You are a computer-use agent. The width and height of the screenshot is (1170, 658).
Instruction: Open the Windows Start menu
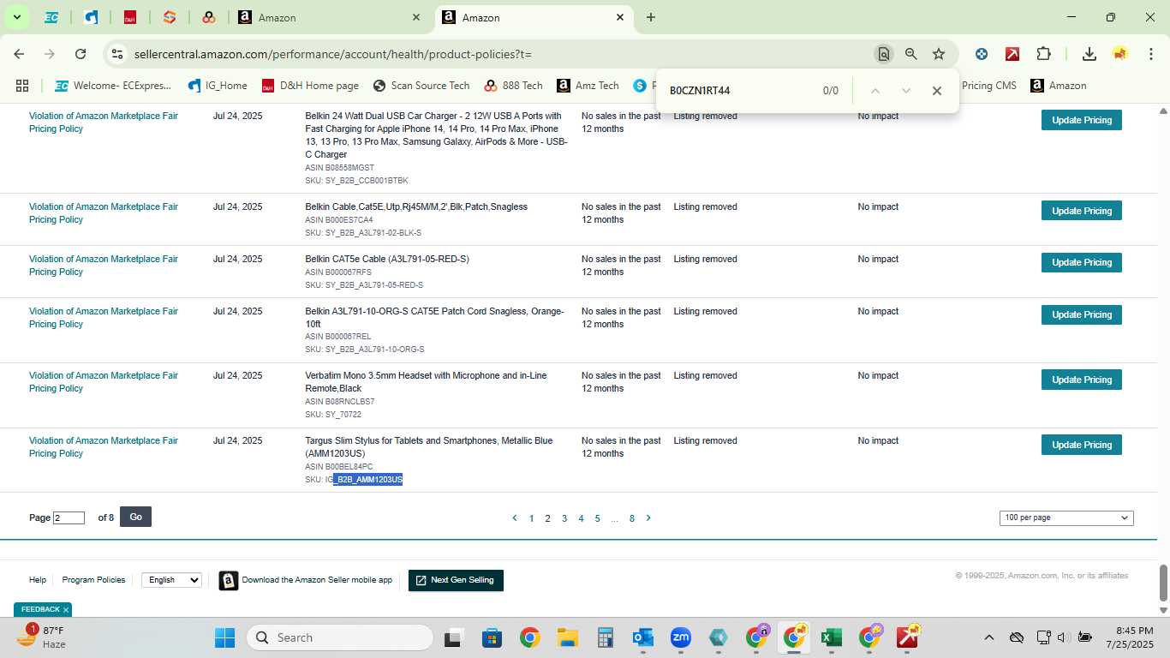click(224, 637)
